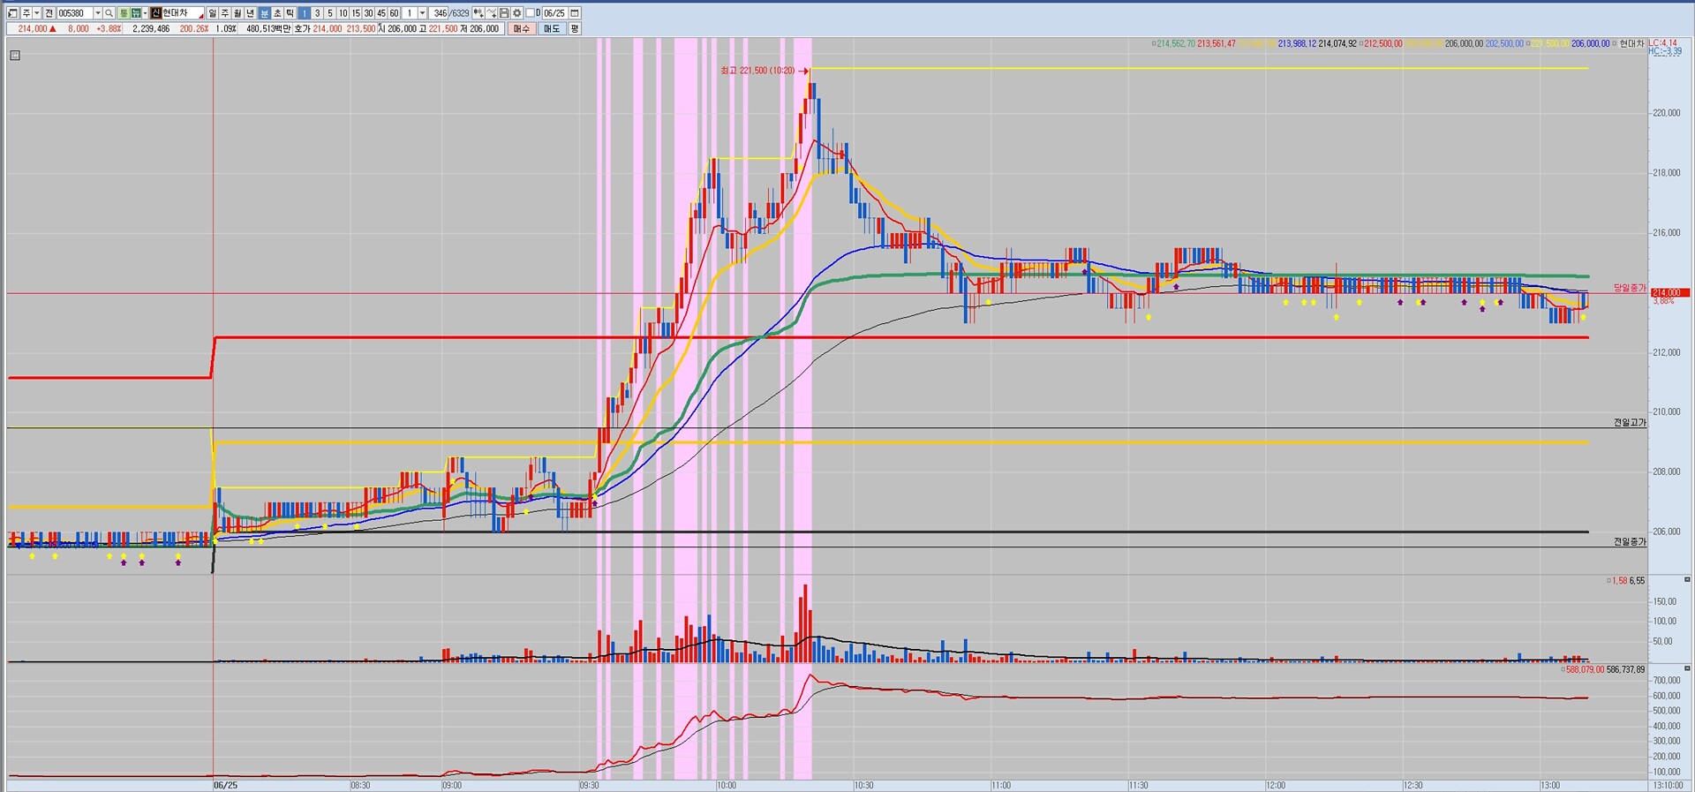
Task: Click the green 뉴 news icon
Action: (136, 13)
